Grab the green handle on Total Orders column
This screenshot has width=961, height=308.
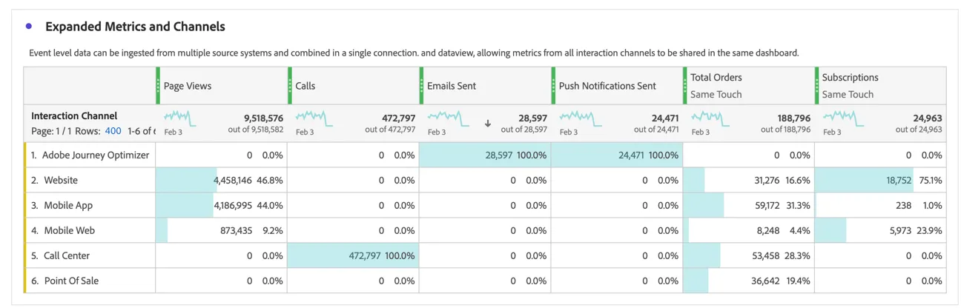click(684, 86)
